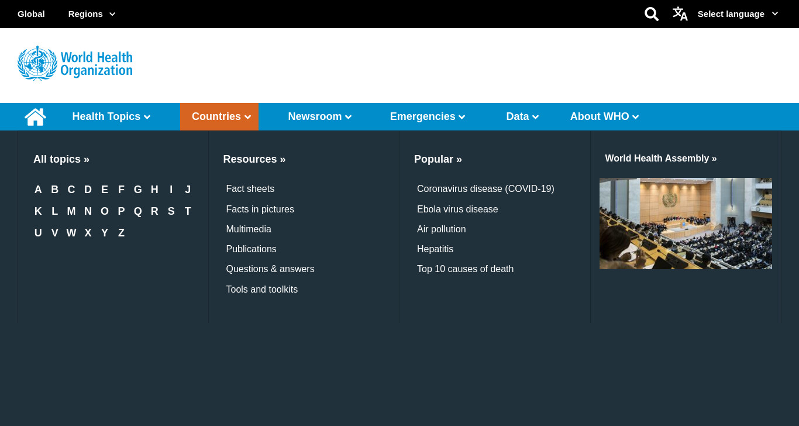Open the Air pollution topic
The image size is (799, 426).
[x=442, y=229]
